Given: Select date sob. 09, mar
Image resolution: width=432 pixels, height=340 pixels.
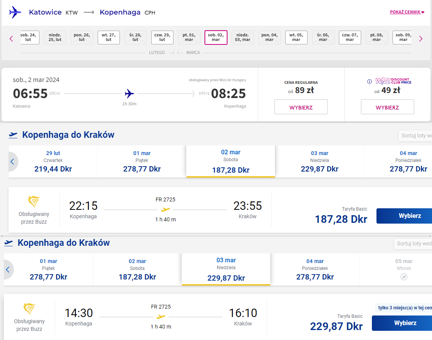Looking at the screenshot, I should pyautogui.click(x=403, y=38).
